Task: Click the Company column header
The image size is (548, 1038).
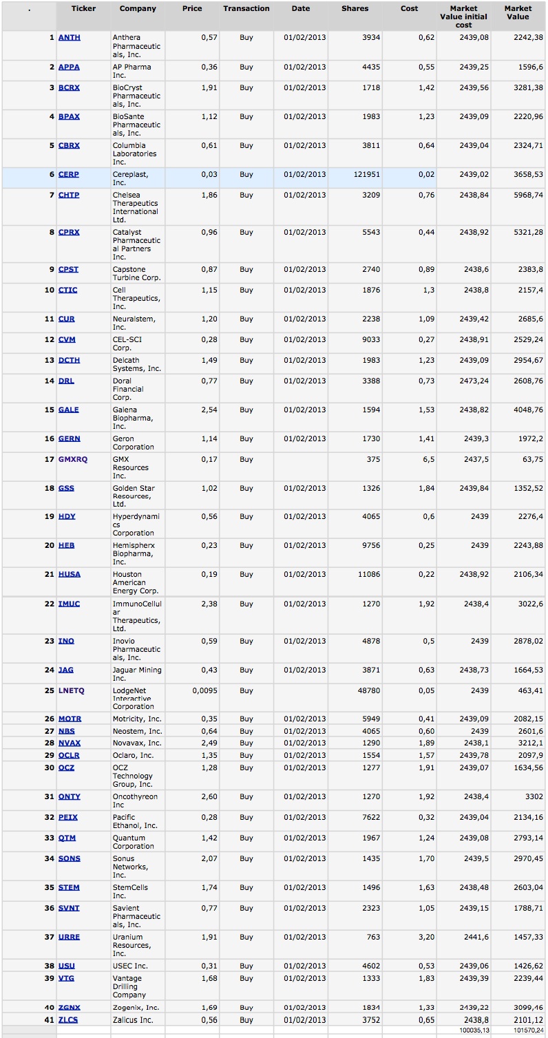Action: click(138, 9)
